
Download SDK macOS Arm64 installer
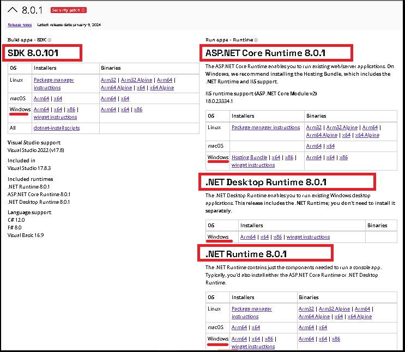point(41,99)
